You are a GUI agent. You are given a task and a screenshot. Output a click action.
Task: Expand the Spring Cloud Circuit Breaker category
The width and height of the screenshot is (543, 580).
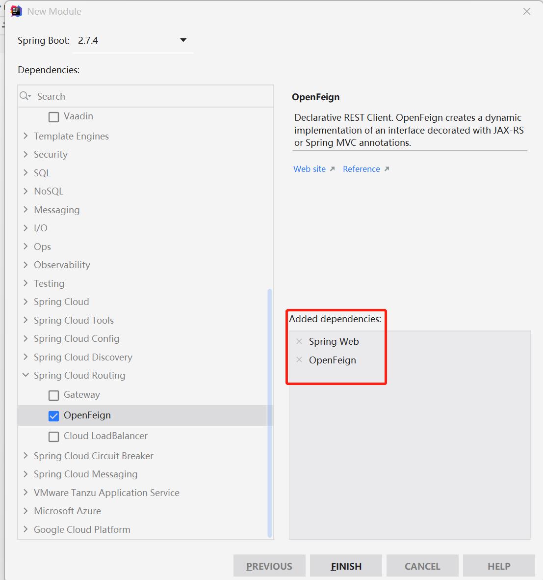(26, 456)
